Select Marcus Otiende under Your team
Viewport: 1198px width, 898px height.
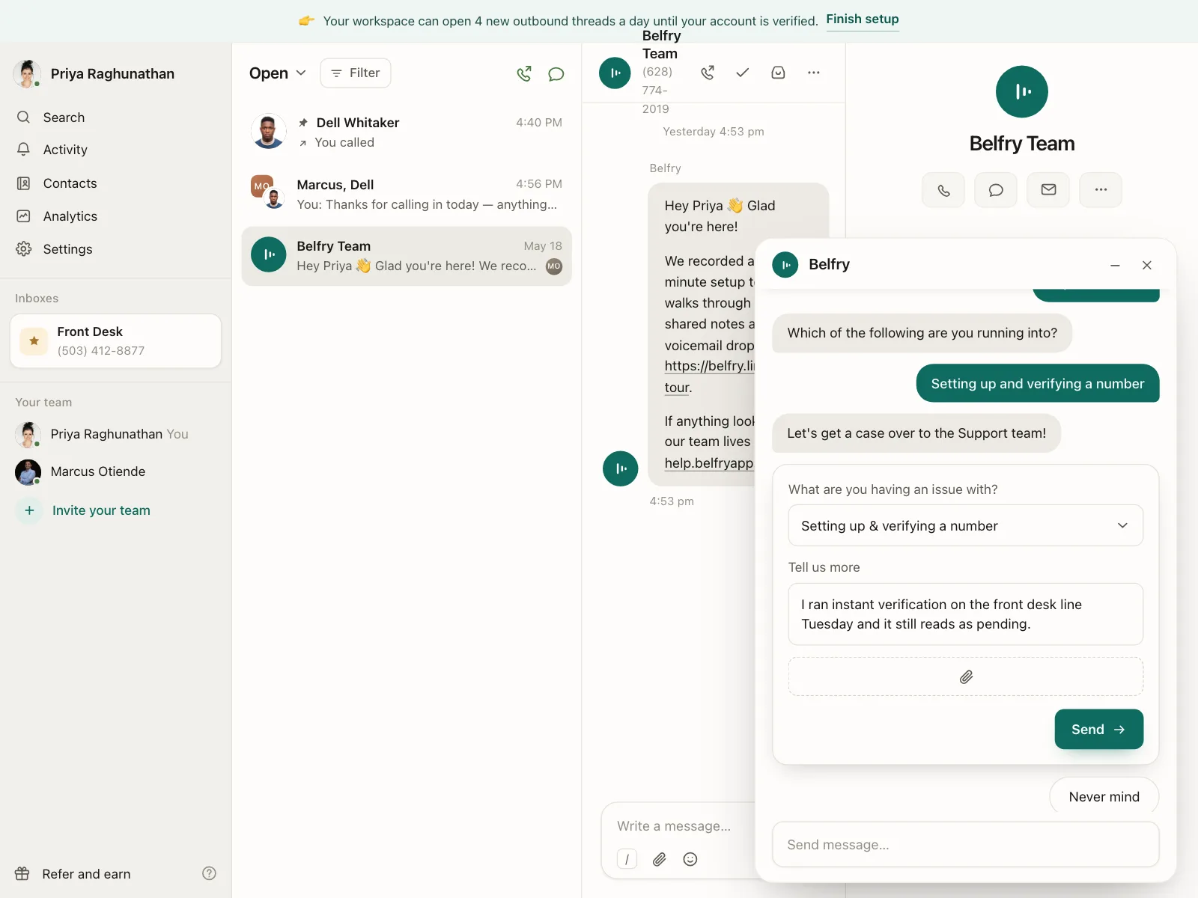(81, 471)
